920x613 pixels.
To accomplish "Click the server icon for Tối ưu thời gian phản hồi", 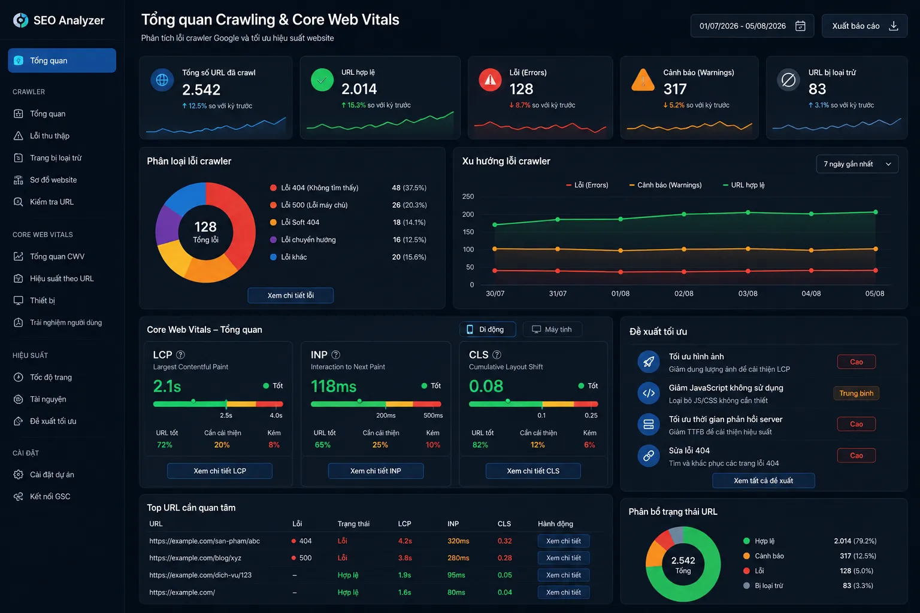I will (x=648, y=424).
